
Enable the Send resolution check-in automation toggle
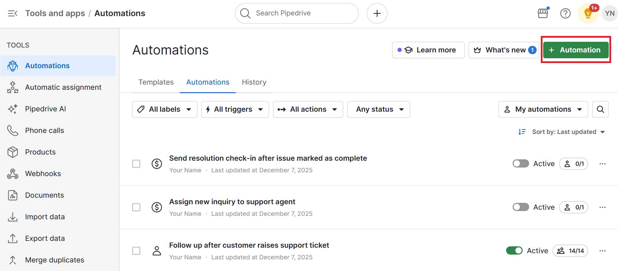tap(521, 164)
